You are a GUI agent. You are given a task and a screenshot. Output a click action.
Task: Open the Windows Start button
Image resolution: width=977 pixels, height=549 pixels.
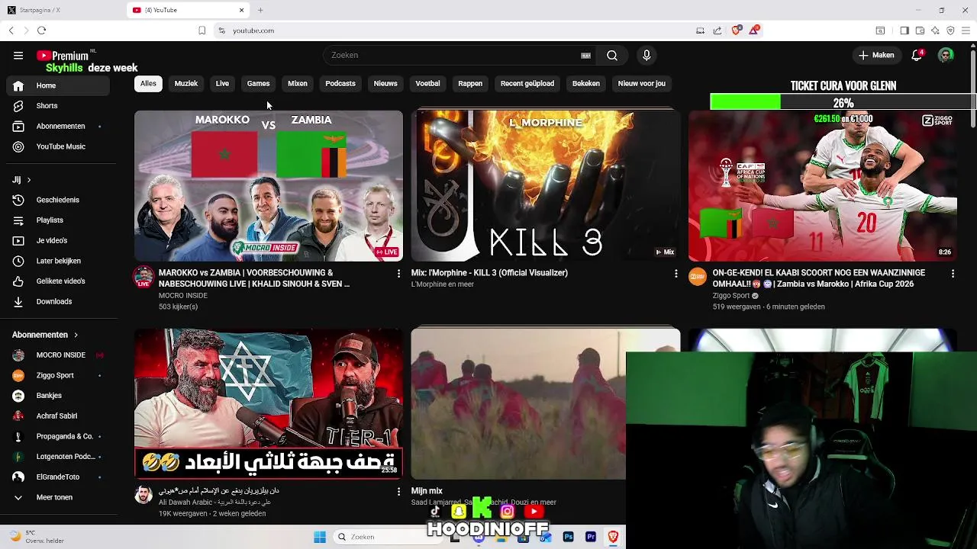point(320,537)
